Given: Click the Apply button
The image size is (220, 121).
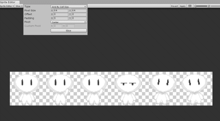Looking at the screenshot, I should click(183, 6).
